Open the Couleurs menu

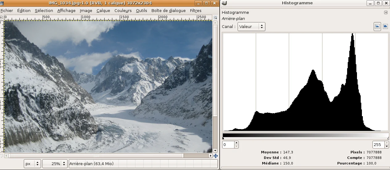123,10
